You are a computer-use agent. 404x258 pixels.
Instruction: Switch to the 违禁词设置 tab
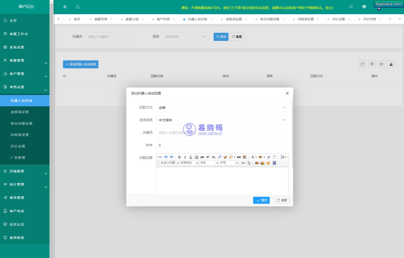pos(233,19)
